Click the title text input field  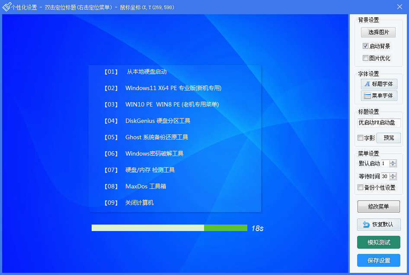click(x=379, y=122)
